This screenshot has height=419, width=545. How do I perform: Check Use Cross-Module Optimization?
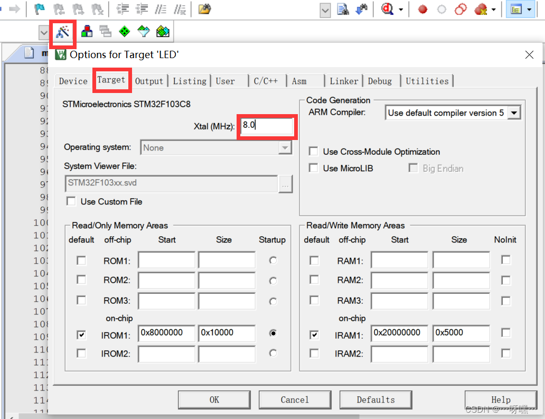click(314, 151)
